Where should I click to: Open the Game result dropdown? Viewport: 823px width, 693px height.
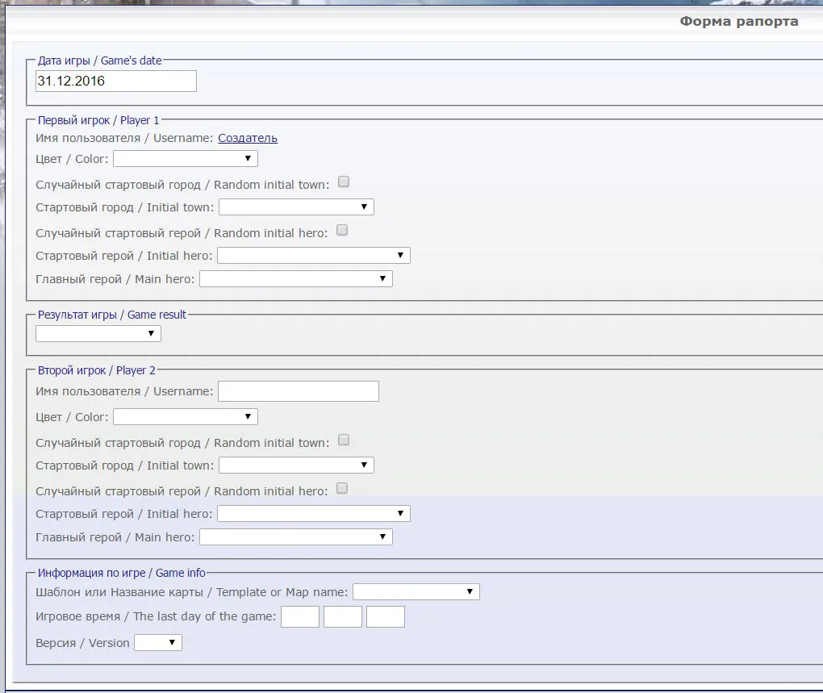(98, 334)
